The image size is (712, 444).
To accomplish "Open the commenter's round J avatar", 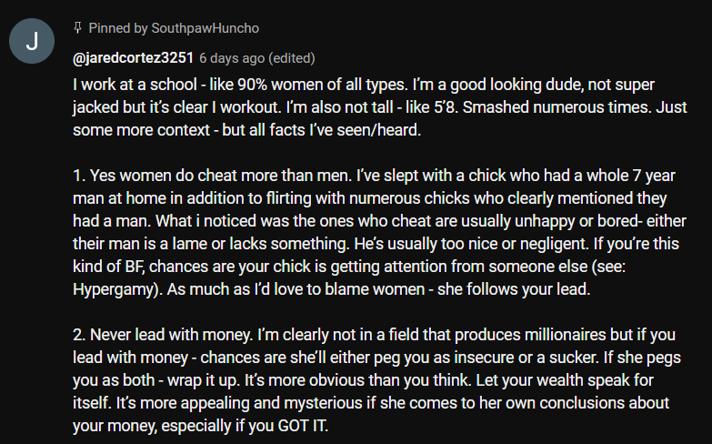I will [x=32, y=41].
